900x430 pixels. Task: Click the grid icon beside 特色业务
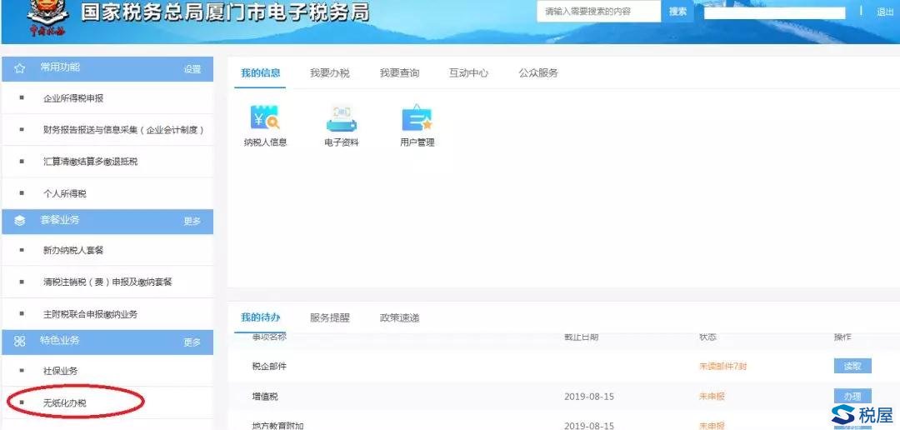[20, 342]
